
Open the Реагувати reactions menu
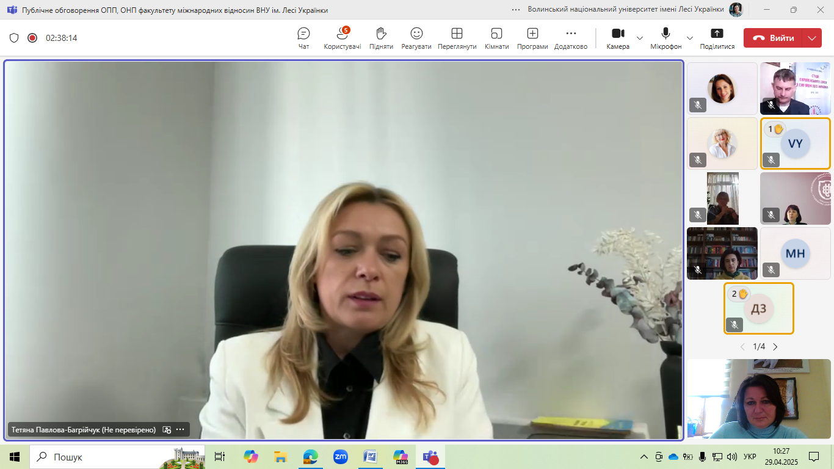[x=416, y=38]
